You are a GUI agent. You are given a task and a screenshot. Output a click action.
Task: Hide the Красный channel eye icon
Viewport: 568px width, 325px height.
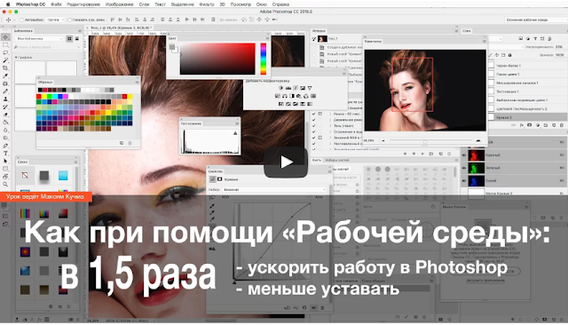464,155
